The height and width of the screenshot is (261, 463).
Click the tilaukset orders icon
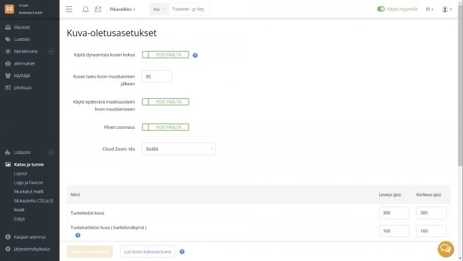8,27
